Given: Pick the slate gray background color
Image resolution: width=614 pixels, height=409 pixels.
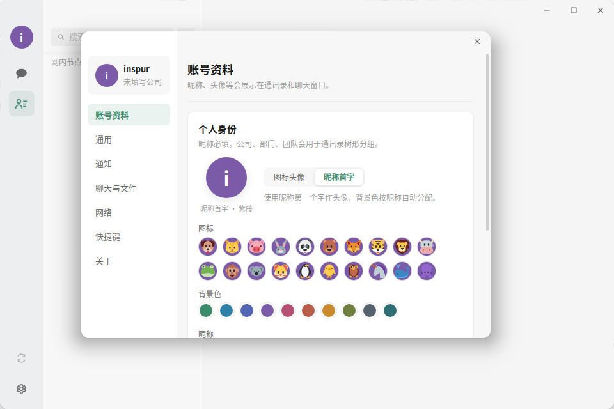Looking at the screenshot, I should point(370,311).
